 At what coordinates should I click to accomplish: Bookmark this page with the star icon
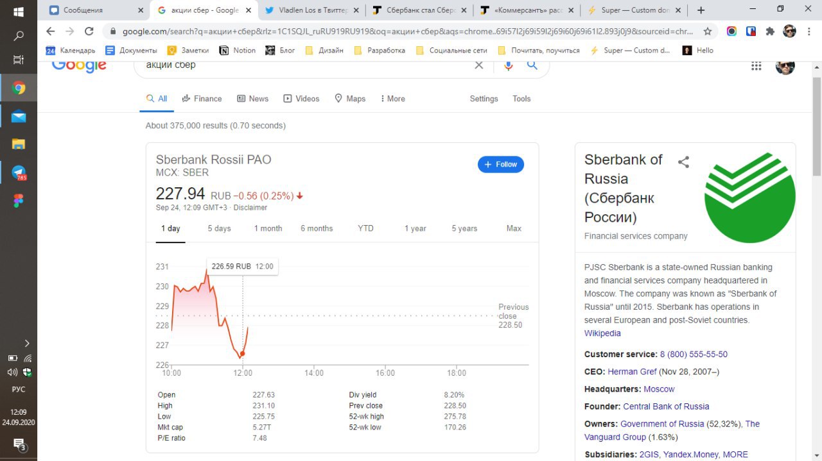[x=708, y=31]
